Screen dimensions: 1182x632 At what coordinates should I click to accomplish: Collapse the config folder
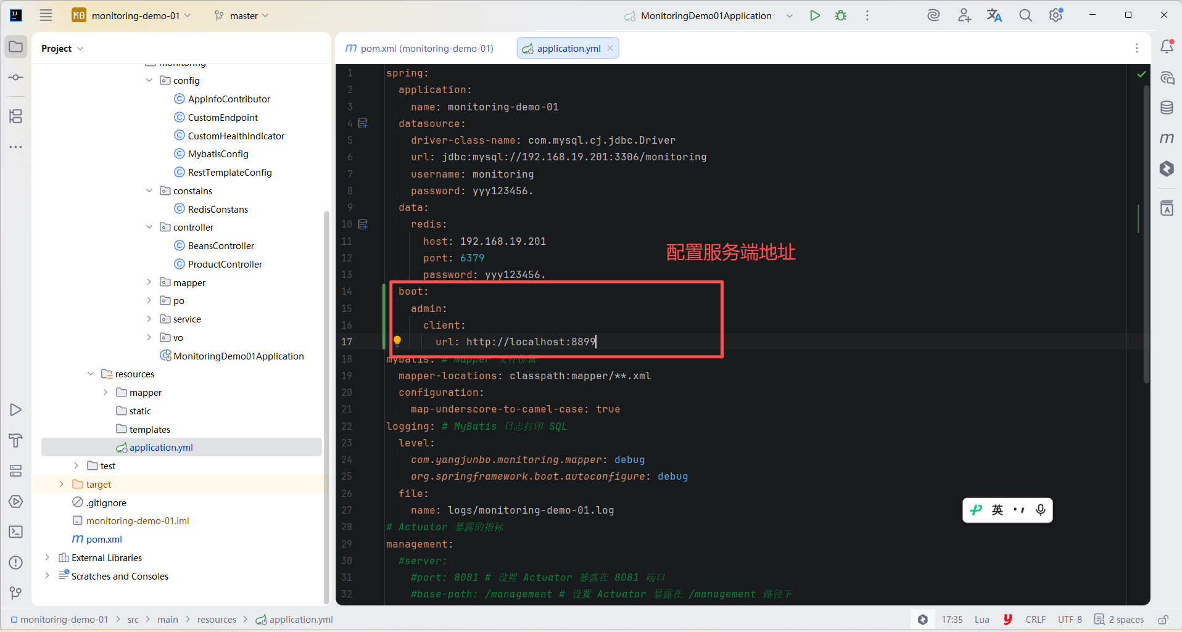click(x=149, y=80)
